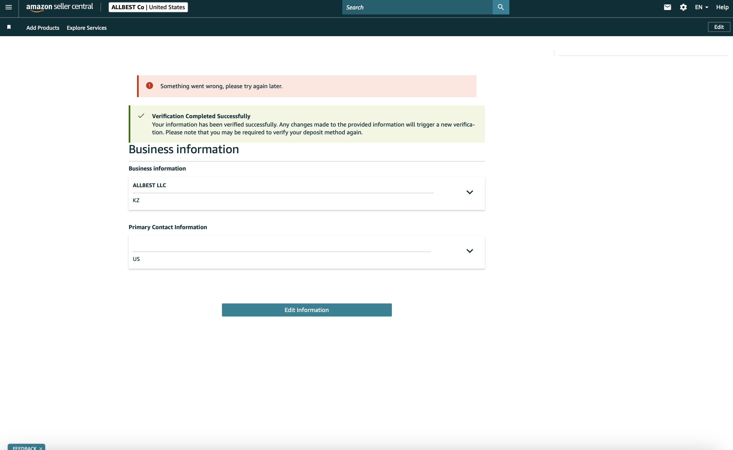
Task: Open the Help link
Action: (722, 7)
